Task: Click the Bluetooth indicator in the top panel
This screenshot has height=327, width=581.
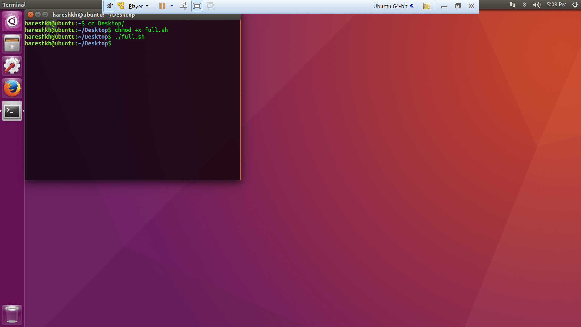Action: point(524,5)
